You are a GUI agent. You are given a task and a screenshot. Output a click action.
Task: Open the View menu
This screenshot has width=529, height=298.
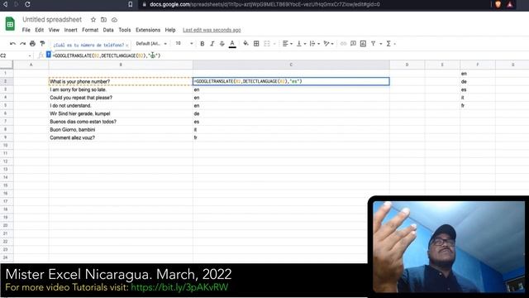pos(54,30)
